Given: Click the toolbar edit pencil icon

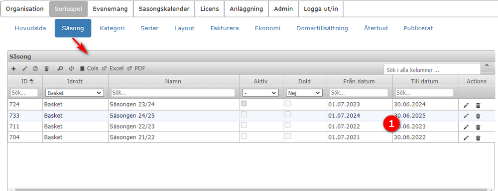Looking at the screenshot, I should tap(24, 68).
